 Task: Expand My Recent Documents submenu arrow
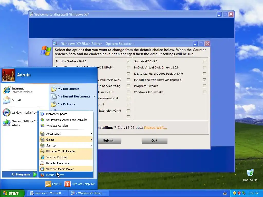[x=94, y=96]
